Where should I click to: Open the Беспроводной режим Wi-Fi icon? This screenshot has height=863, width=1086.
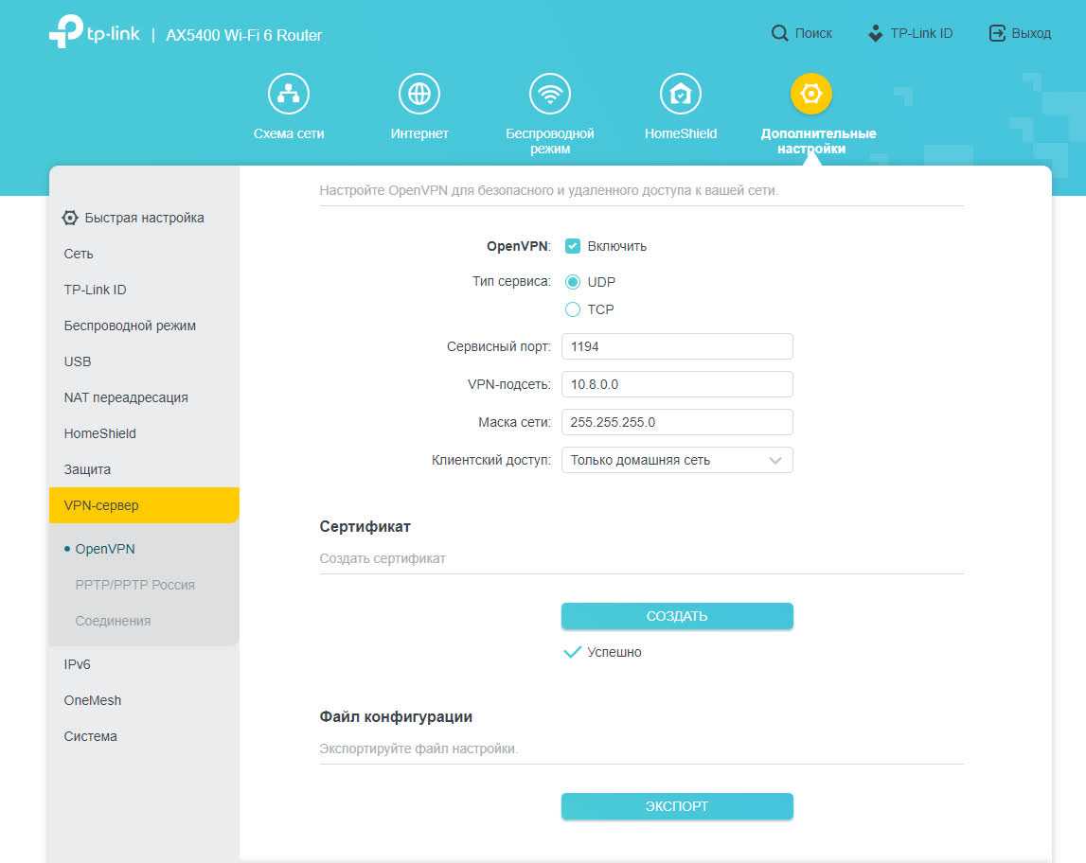(x=550, y=94)
